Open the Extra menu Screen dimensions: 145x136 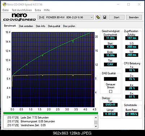pos(38,10)
